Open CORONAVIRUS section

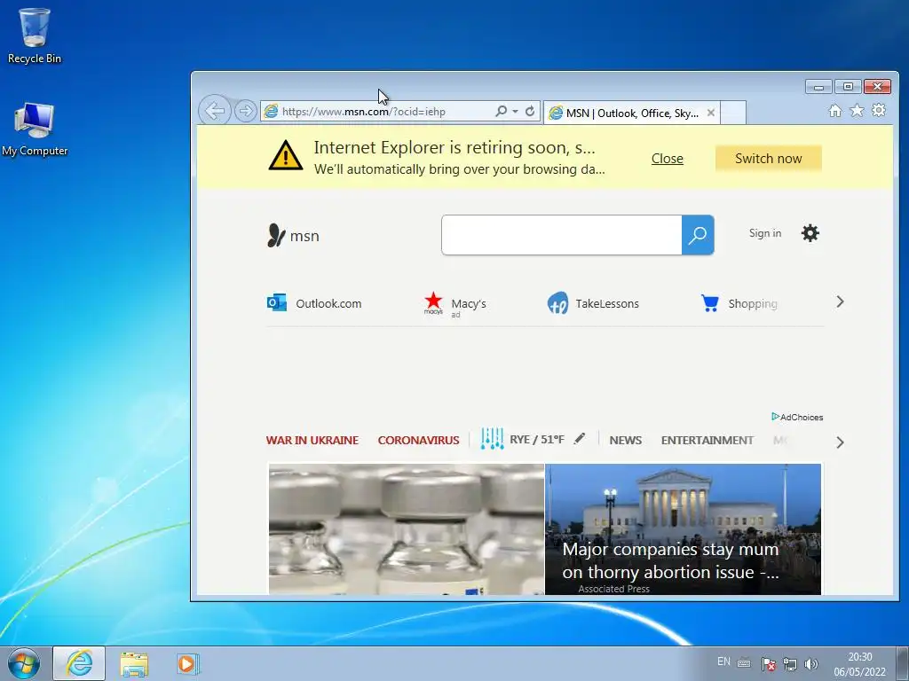419,440
